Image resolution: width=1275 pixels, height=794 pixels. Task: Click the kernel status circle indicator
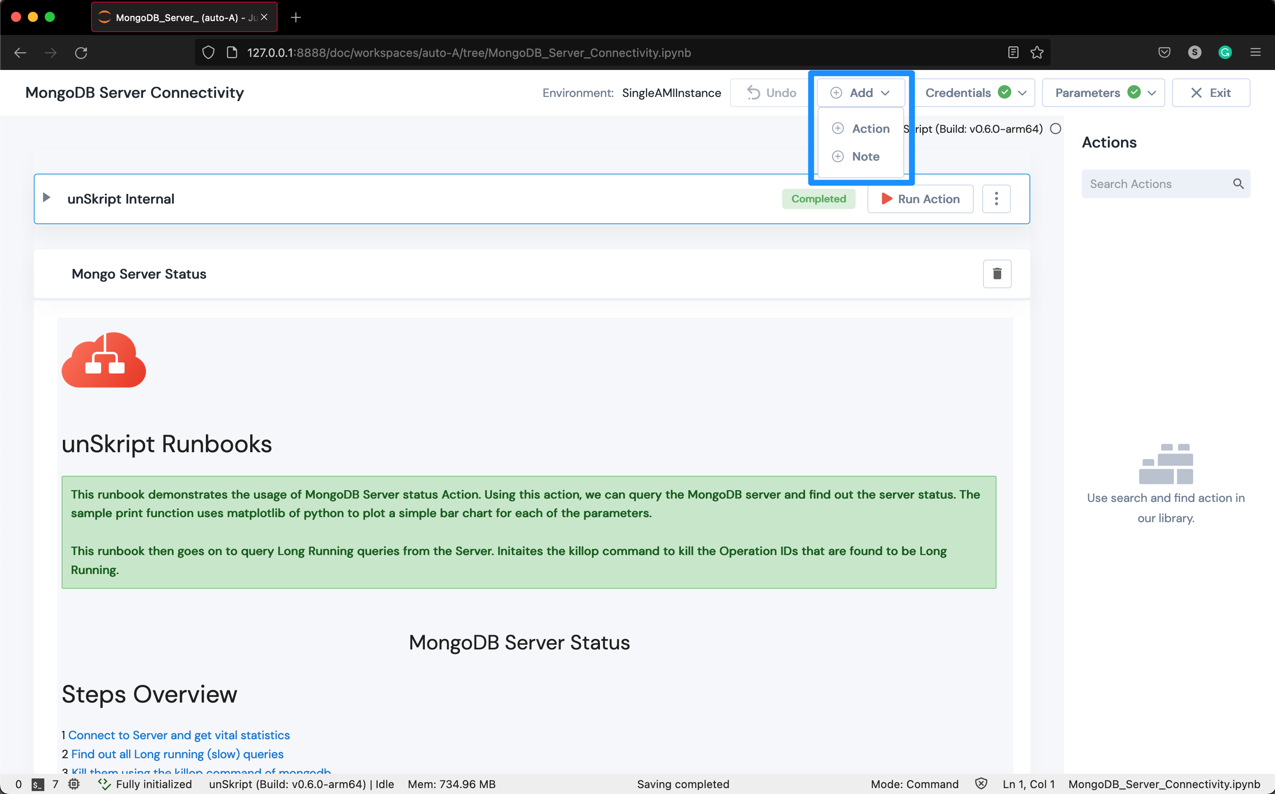click(x=1055, y=129)
